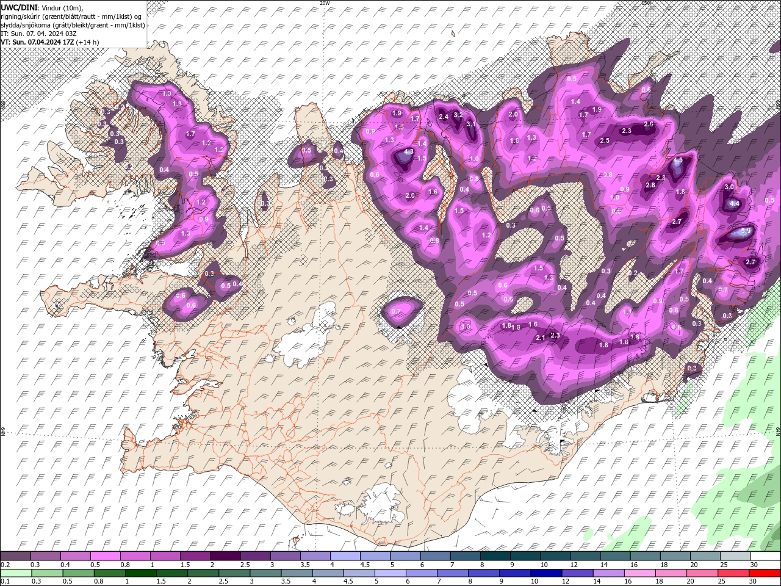This screenshot has height=586, width=781.
Task: Click the 4.3 snowfall value on map
Action: pos(409,151)
